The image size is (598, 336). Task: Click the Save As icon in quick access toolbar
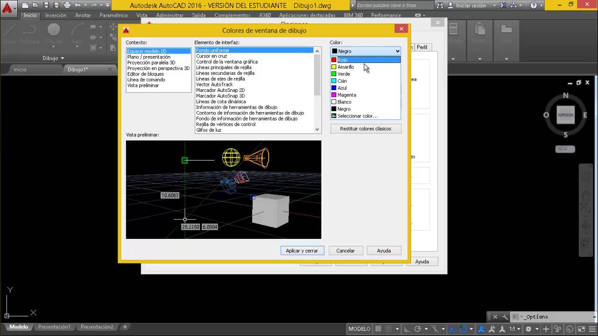(x=57, y=6)
